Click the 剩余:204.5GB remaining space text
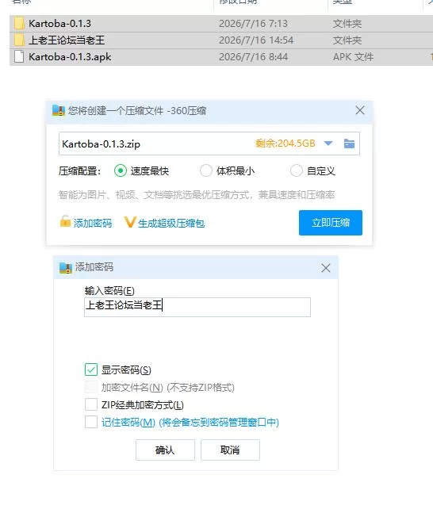Screen dimensions: 433x513 tap(285, 144)
